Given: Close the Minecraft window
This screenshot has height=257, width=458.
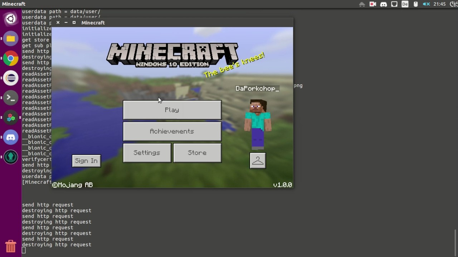Looking at the screenshot, I should click(x=58, y=22).
